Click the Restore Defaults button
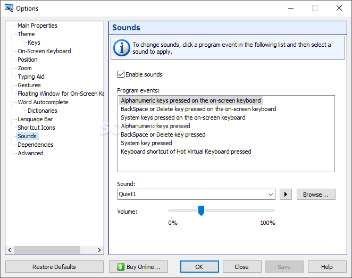The image size is (352, 278). tap(54, 267)
